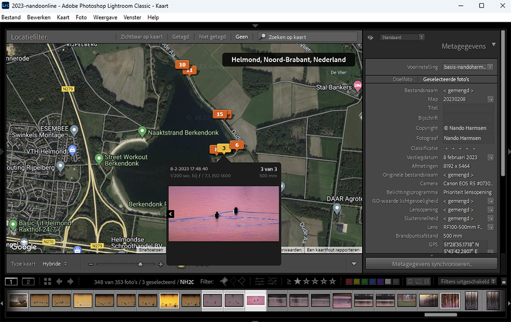The width and height of the screenshot is (511, 322).
Task: Filter by the blue color label swatch
Action: click(372, 281)
